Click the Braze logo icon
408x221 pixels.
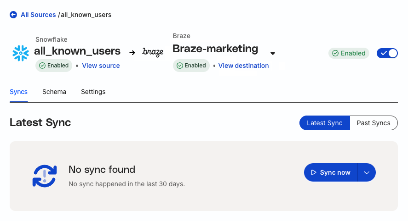coord(153,52)
